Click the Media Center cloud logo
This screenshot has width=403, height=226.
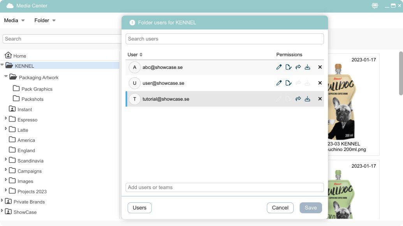10,6
